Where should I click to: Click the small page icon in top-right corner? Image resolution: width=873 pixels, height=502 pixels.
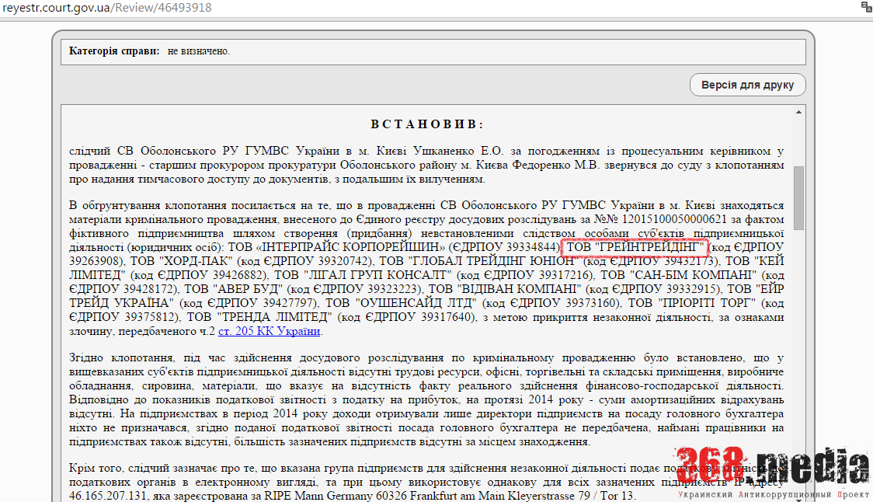865,7
